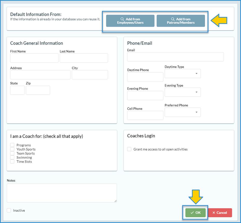This screenshot has width=241, height=223.
Task: Open the Preferred Phone dropdown
Action: (183, 112)
